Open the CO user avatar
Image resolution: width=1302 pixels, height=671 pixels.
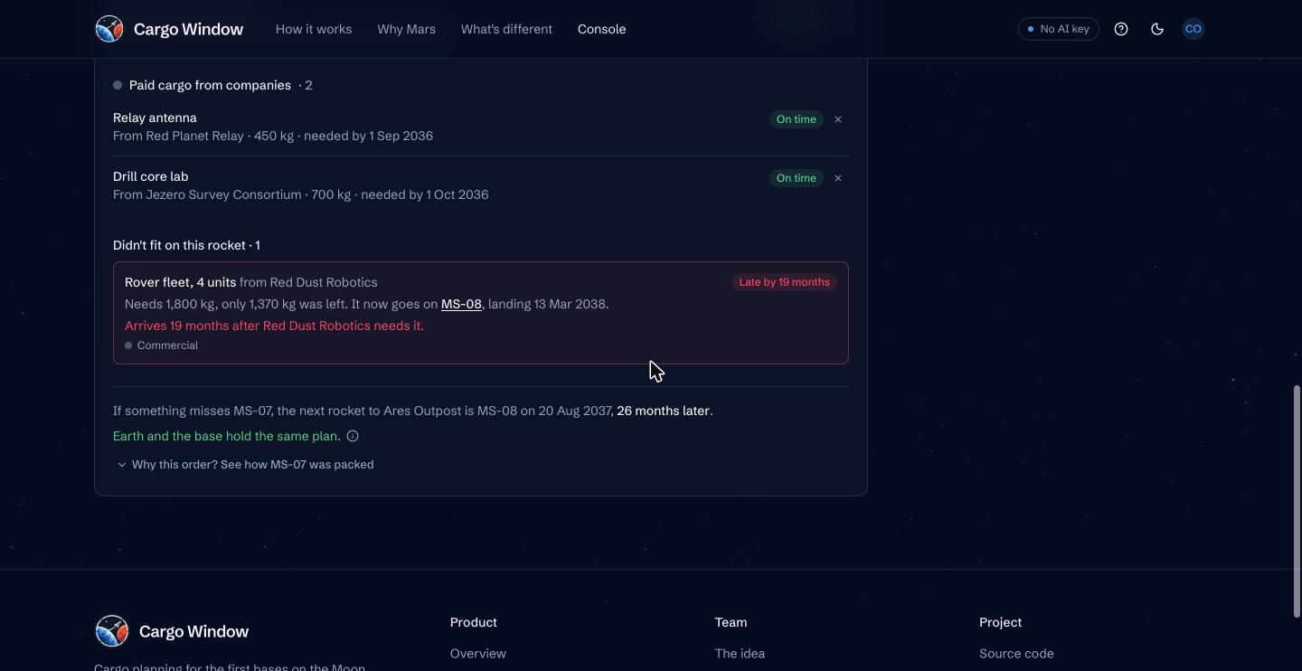pyautogui.click(x=1193, y=29)
